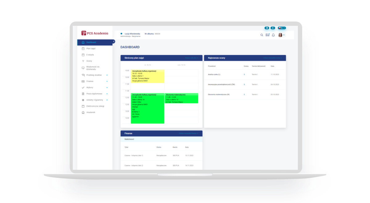This screenshot has width=370, height=203.
Task: Click the Akademik house icon in sidebar
Action: tap(83, 113)
